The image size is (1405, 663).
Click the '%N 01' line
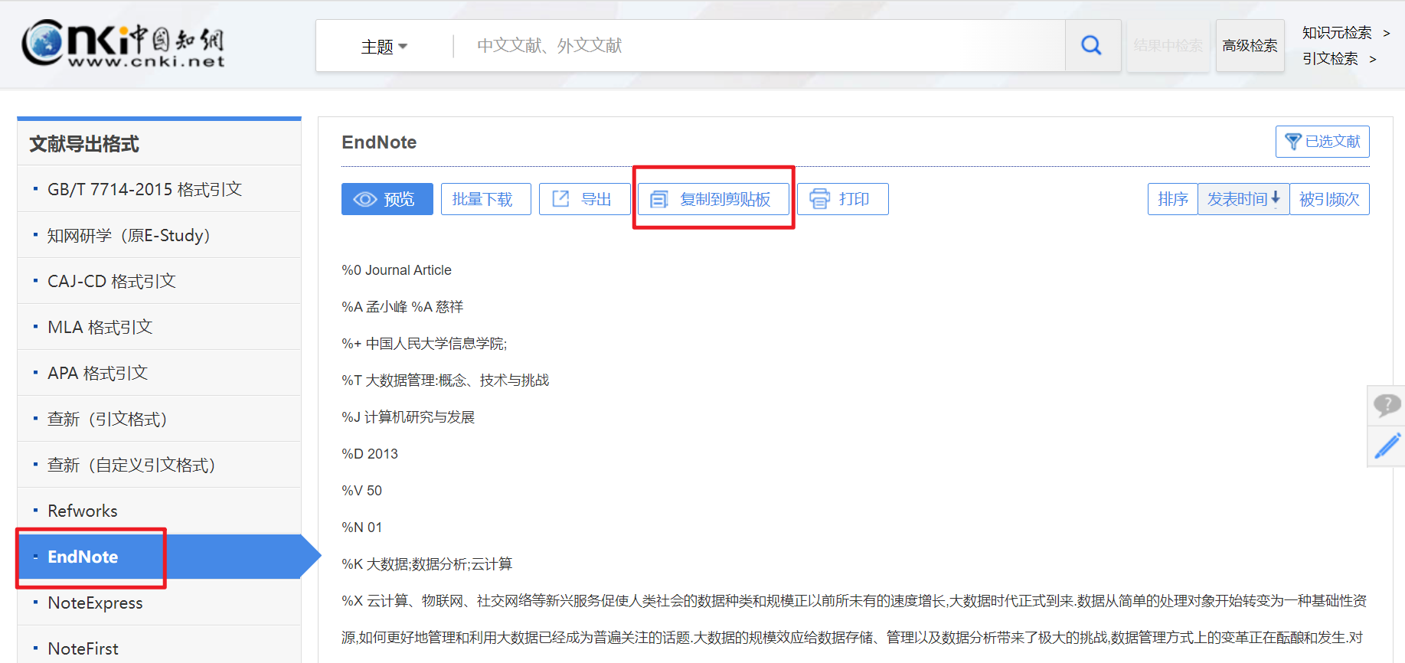(x=361, y=527)
